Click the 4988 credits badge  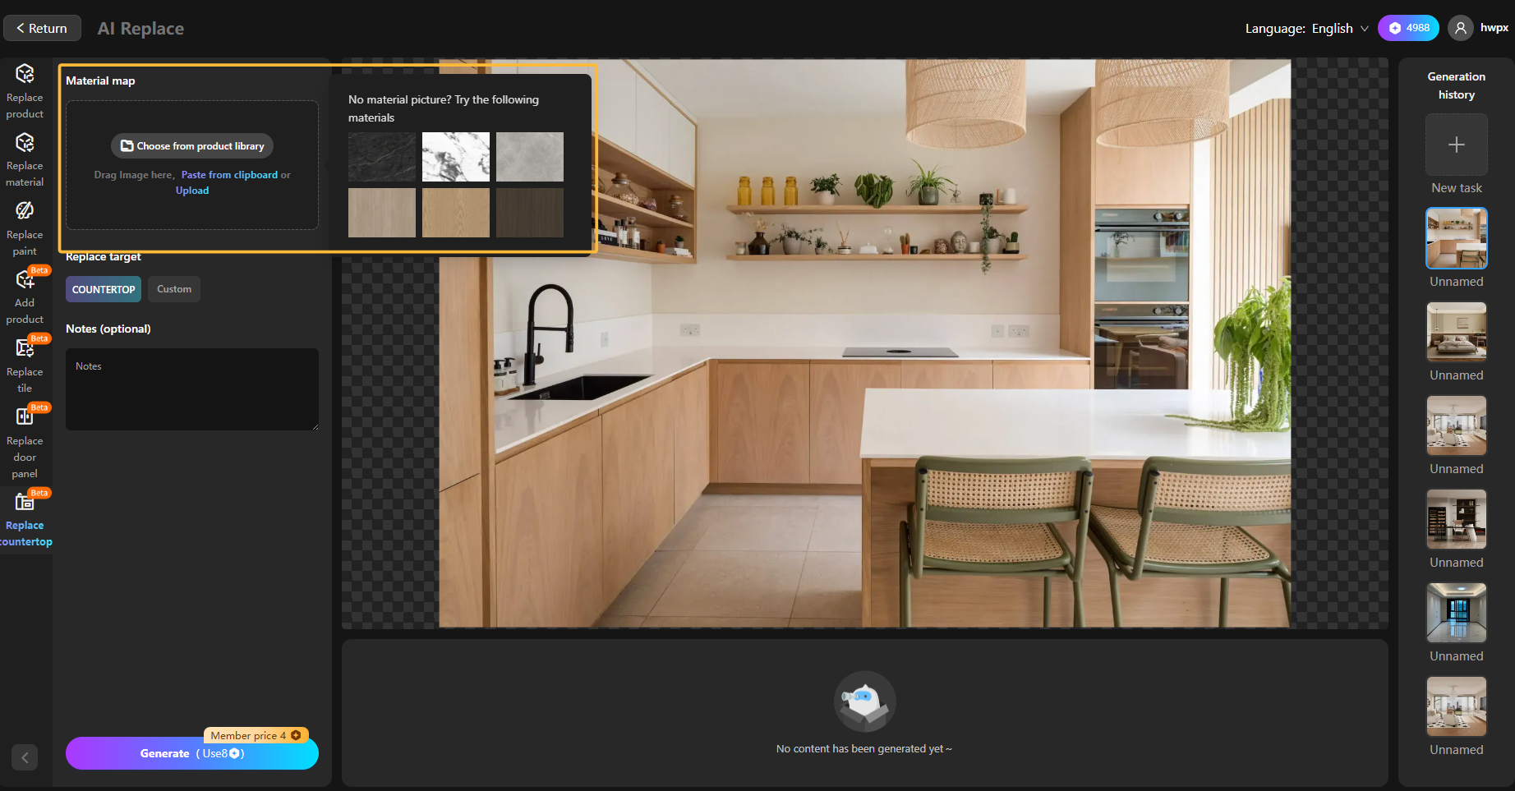coord(1408,28)
